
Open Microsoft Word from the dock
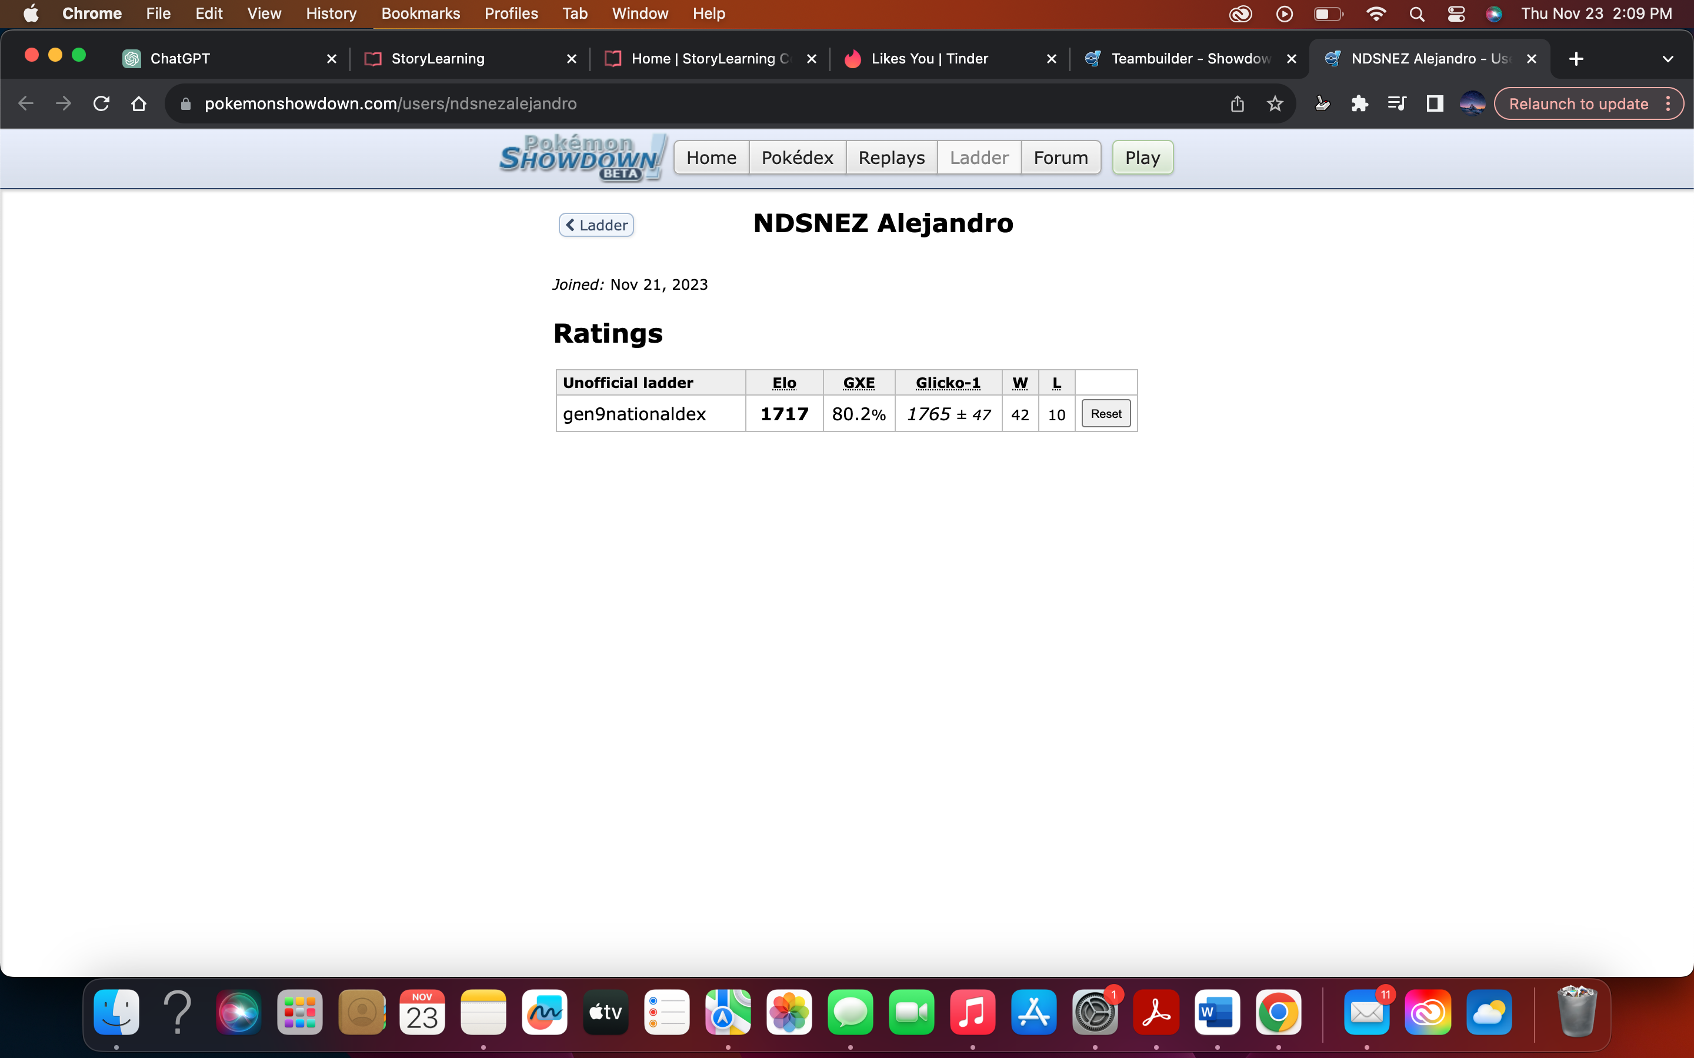[x=1218, y=1012]
